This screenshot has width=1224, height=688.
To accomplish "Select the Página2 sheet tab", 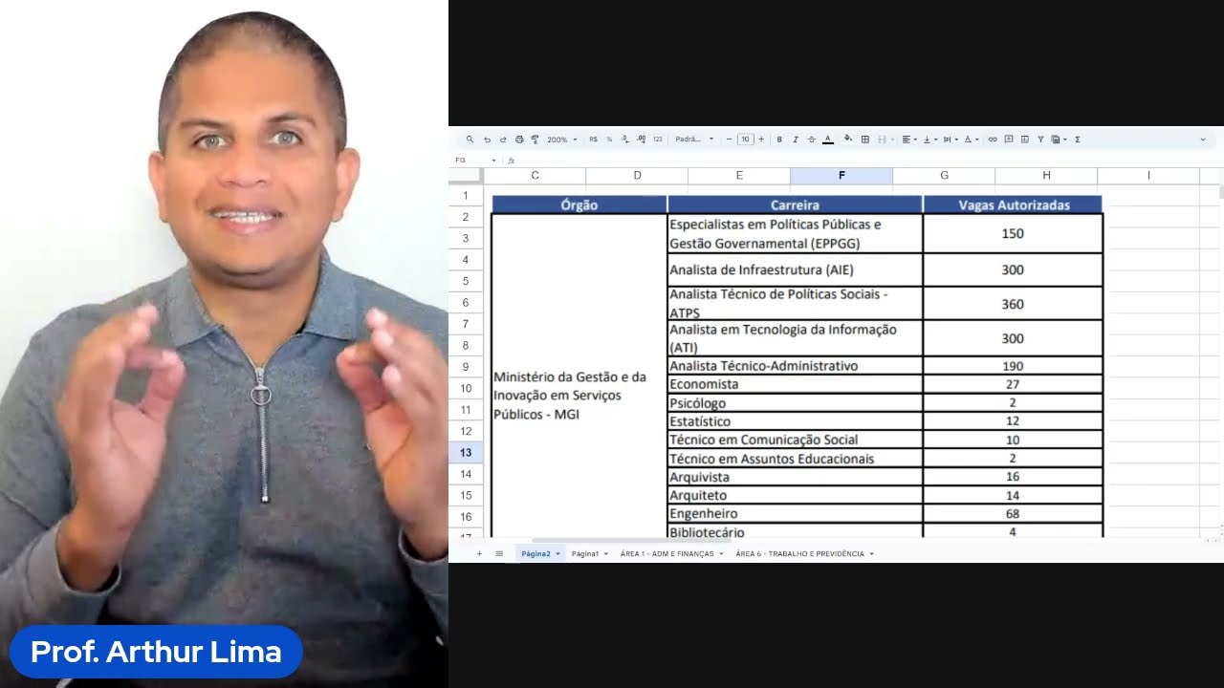I will [535, 554].
